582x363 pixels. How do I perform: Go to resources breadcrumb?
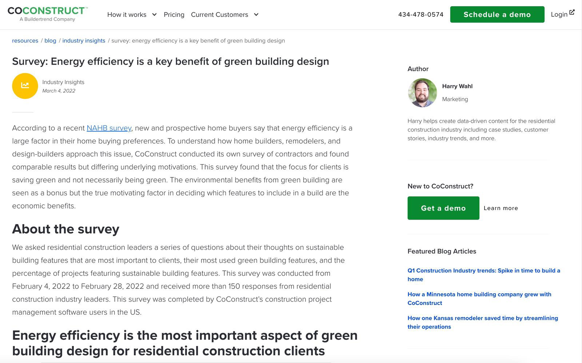[25, 41]
